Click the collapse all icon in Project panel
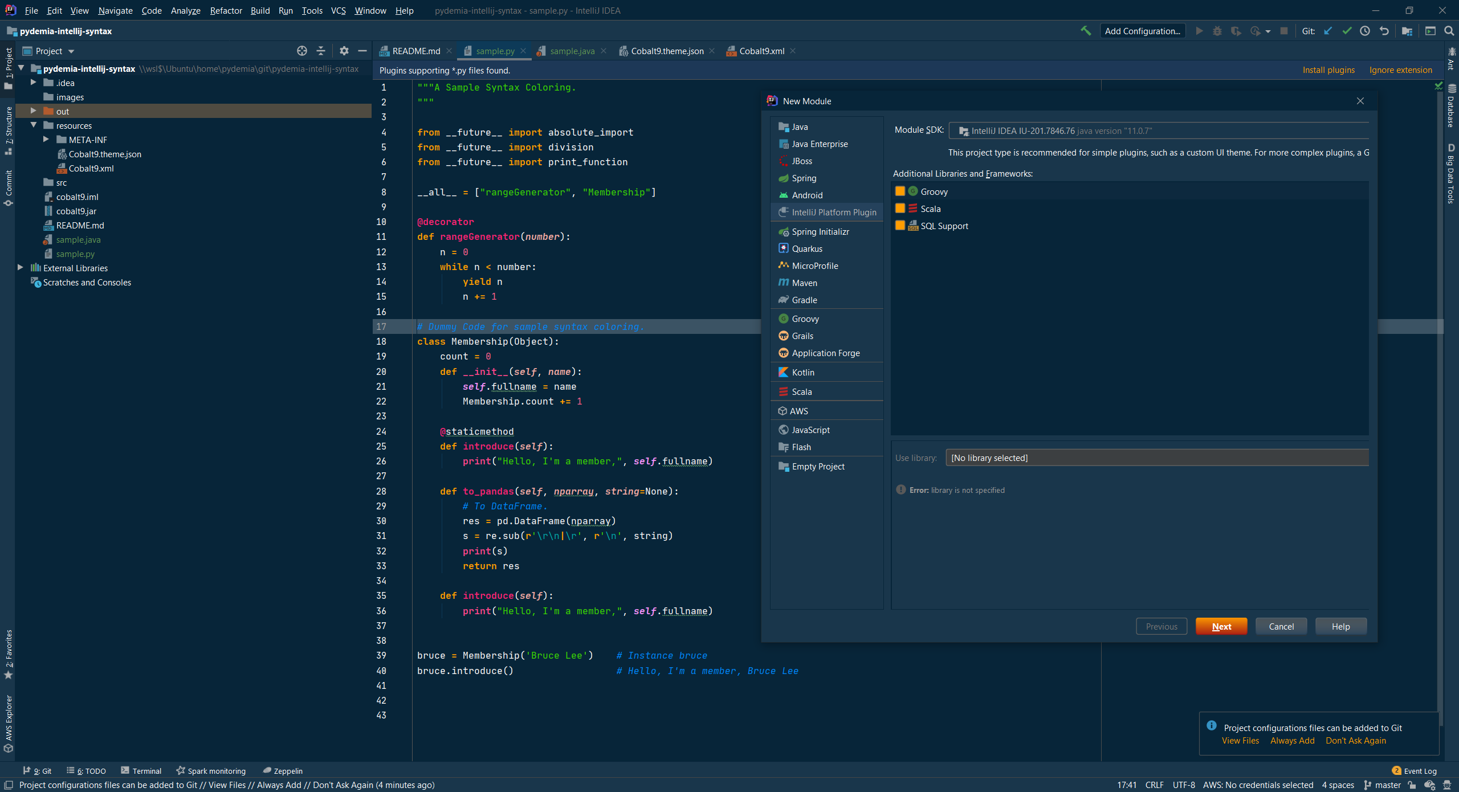Viewport: 1459px width, 792px height. point(321,51)
